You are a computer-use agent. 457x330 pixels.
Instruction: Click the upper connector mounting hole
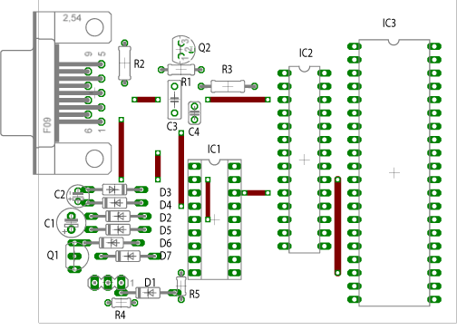pyautogui.click(x=94, y=27)
